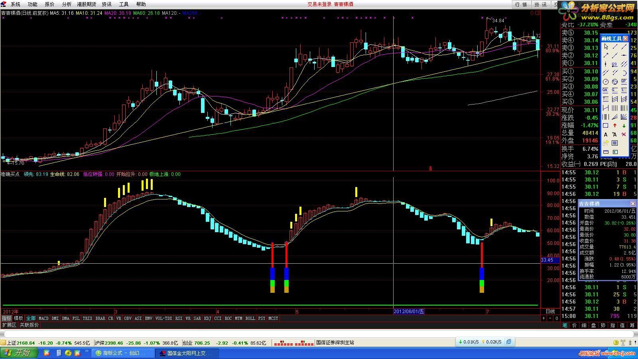Open the 工具 menu
Image resolution: width=638 pixels, height=359 pixels.
tap(124, 4)
